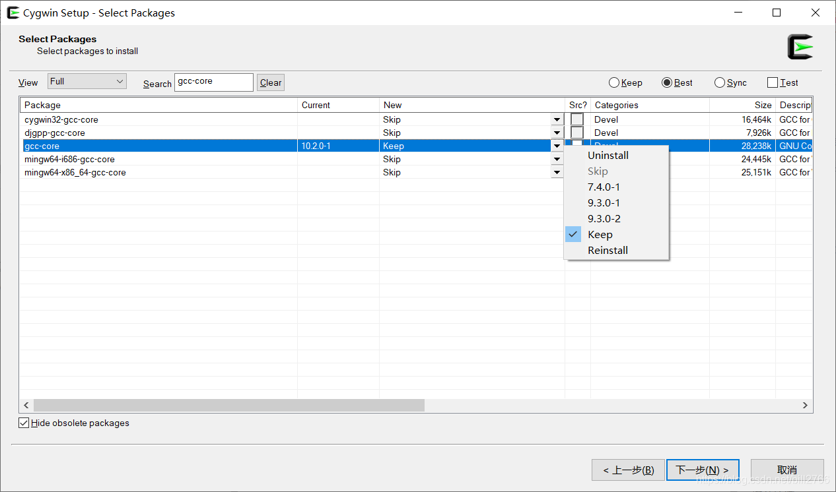
Task: Open New dropdown for mingw64-i686-gcc-core
Action: [557, 159]
